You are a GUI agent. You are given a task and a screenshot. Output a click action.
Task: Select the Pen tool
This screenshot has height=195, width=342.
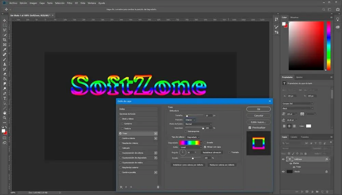(4, 93)
